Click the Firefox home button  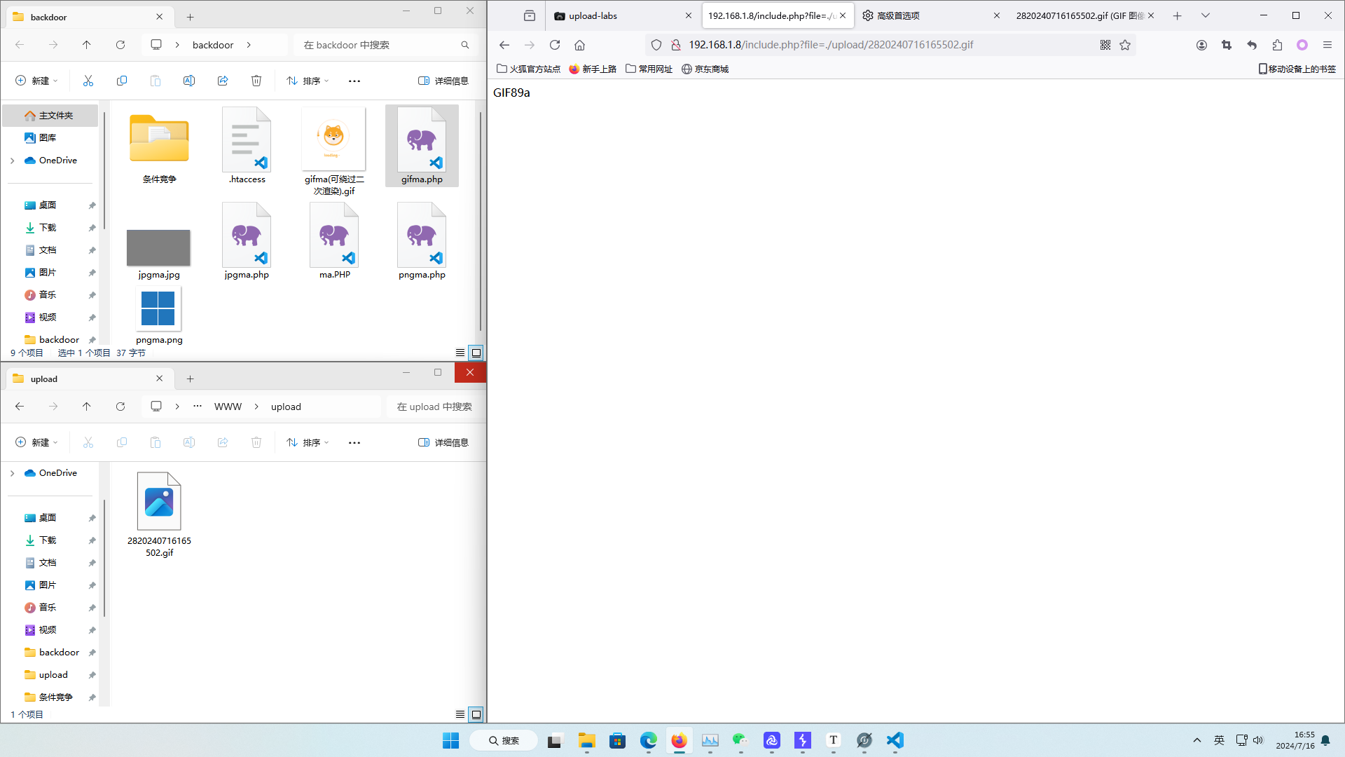[579, 45]
